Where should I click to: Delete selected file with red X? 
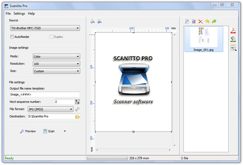[201, 21]
